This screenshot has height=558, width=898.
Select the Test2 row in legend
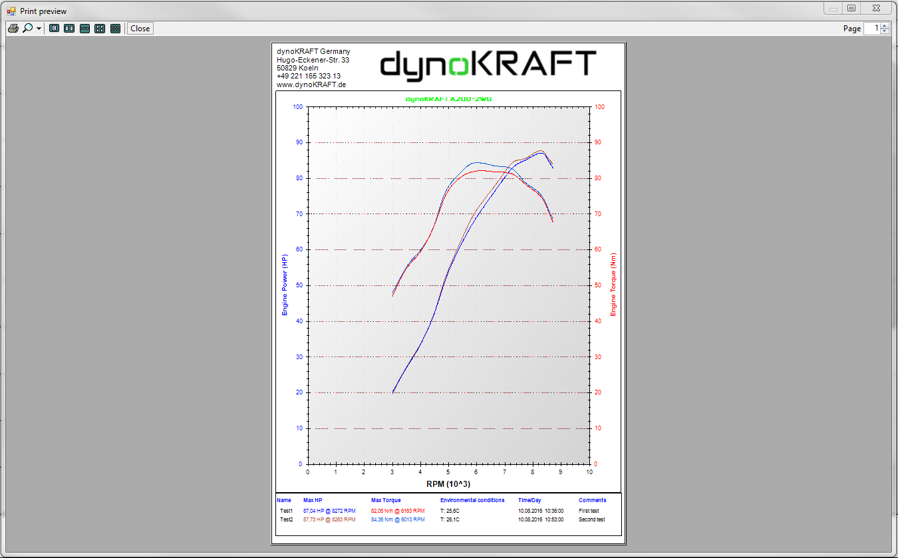click(x=449, y=519)
